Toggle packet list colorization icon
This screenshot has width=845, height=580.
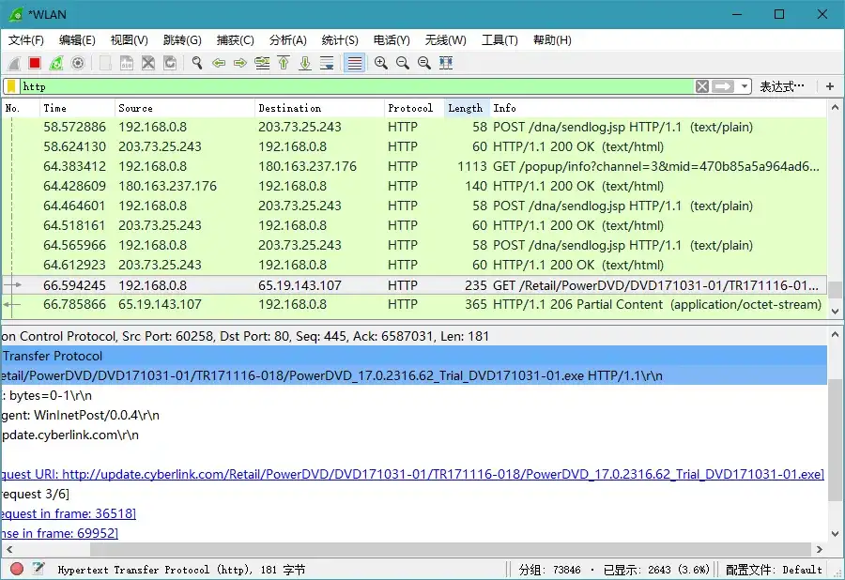coord(352,63)
